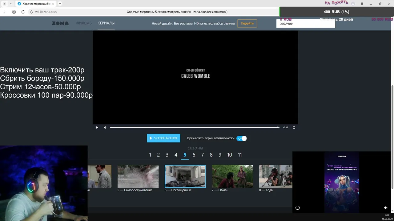
Task: Select season 8
Action: click(x=211, y=155)
